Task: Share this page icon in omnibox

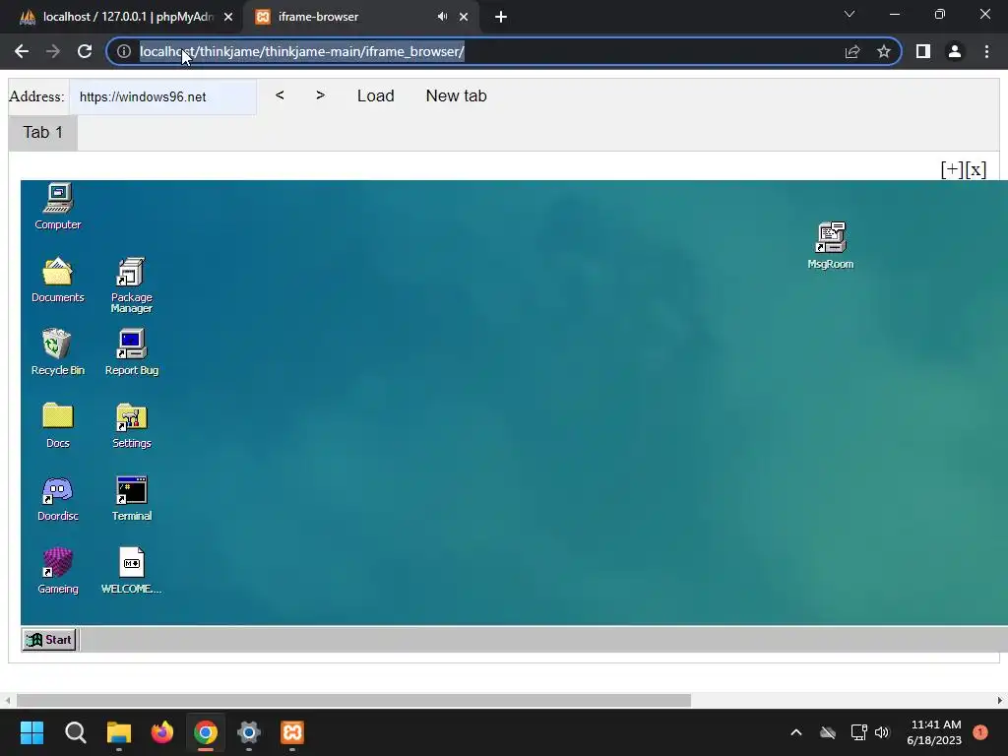Action: pyautogui.click(x=852, y=51)
